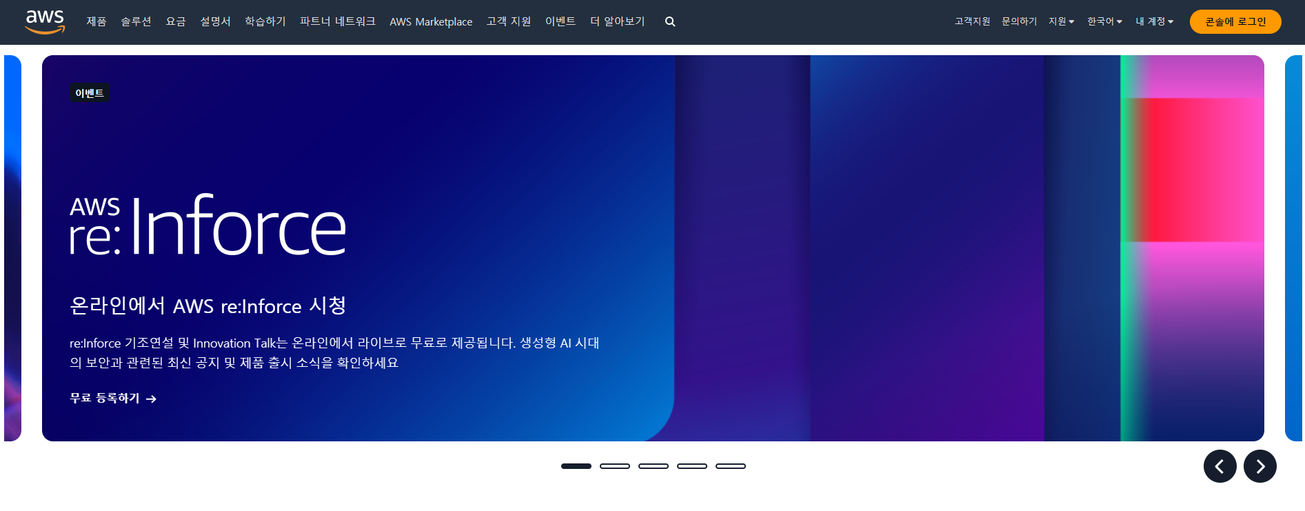The image size is (1305, 511).
Task: Expand the 내 계정 dropdown
Action: [x=1155, y=21]
